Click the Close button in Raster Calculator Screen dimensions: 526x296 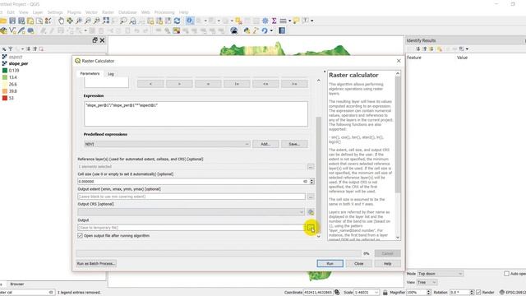(358, 264)
